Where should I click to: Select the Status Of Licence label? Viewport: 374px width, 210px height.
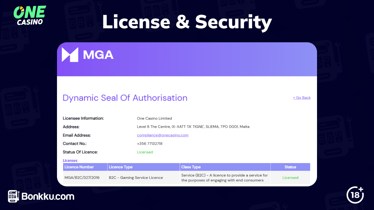(x=80, y=152)
